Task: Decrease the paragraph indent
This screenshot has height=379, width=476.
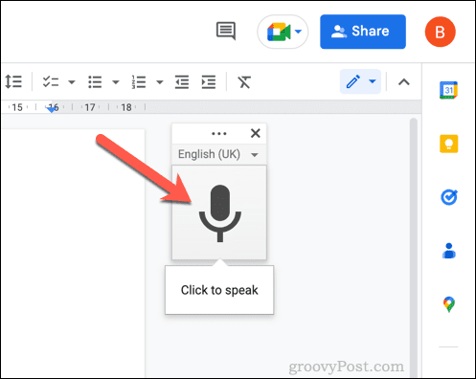Action: coord(182,82)
